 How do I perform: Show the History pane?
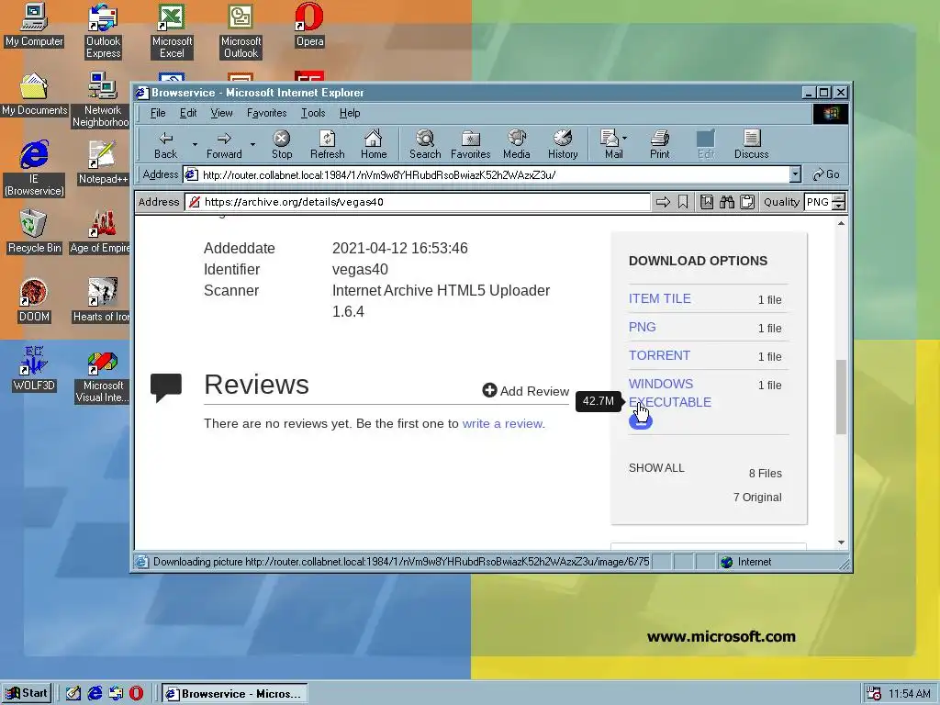tap(563, 144)
